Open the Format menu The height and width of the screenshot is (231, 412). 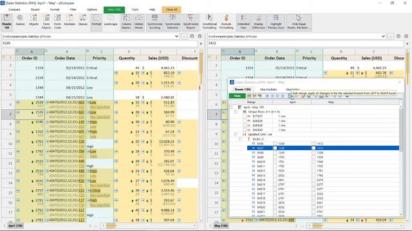[x=55, y=10]
